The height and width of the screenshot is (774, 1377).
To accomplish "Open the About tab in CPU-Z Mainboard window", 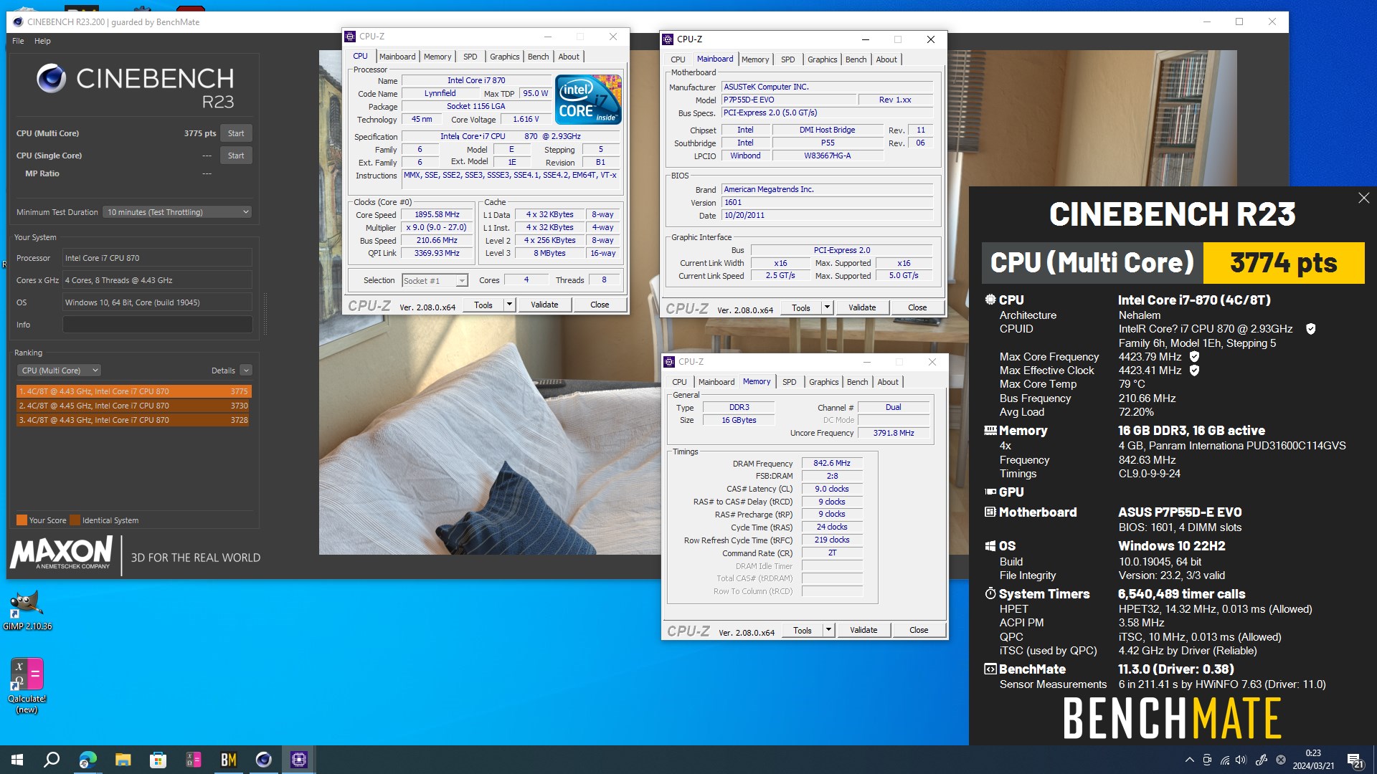I will pos(886,59).
